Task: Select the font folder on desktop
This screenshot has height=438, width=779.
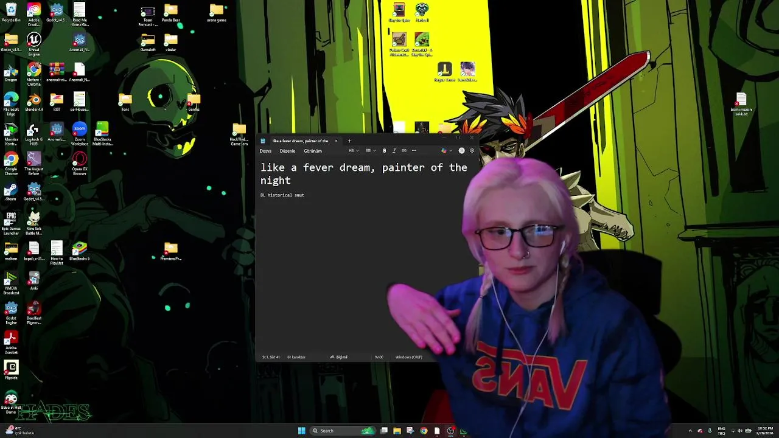Action: 125,102
